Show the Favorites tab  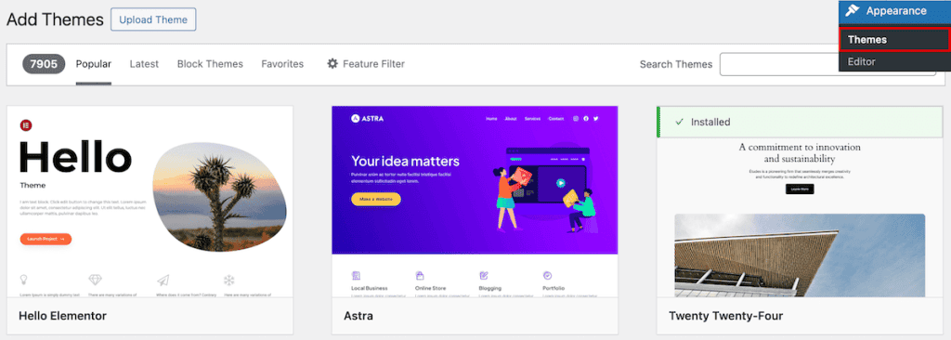pos(282,64)
